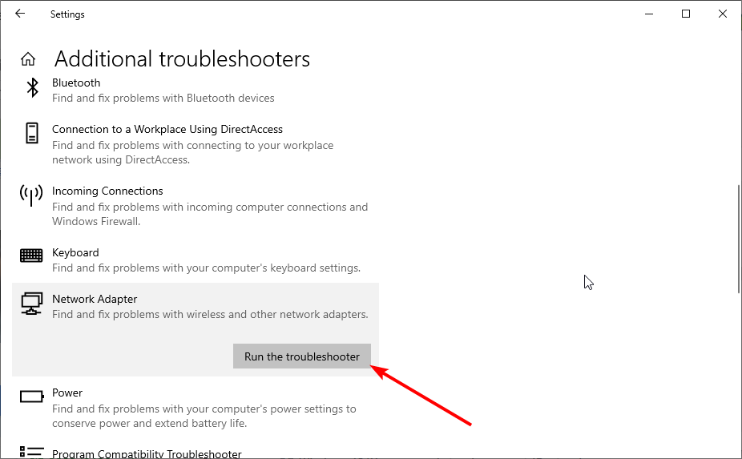Minimize the Settings window
The height and width of the screenshot is (459, 742).
[x=649, y=14]
